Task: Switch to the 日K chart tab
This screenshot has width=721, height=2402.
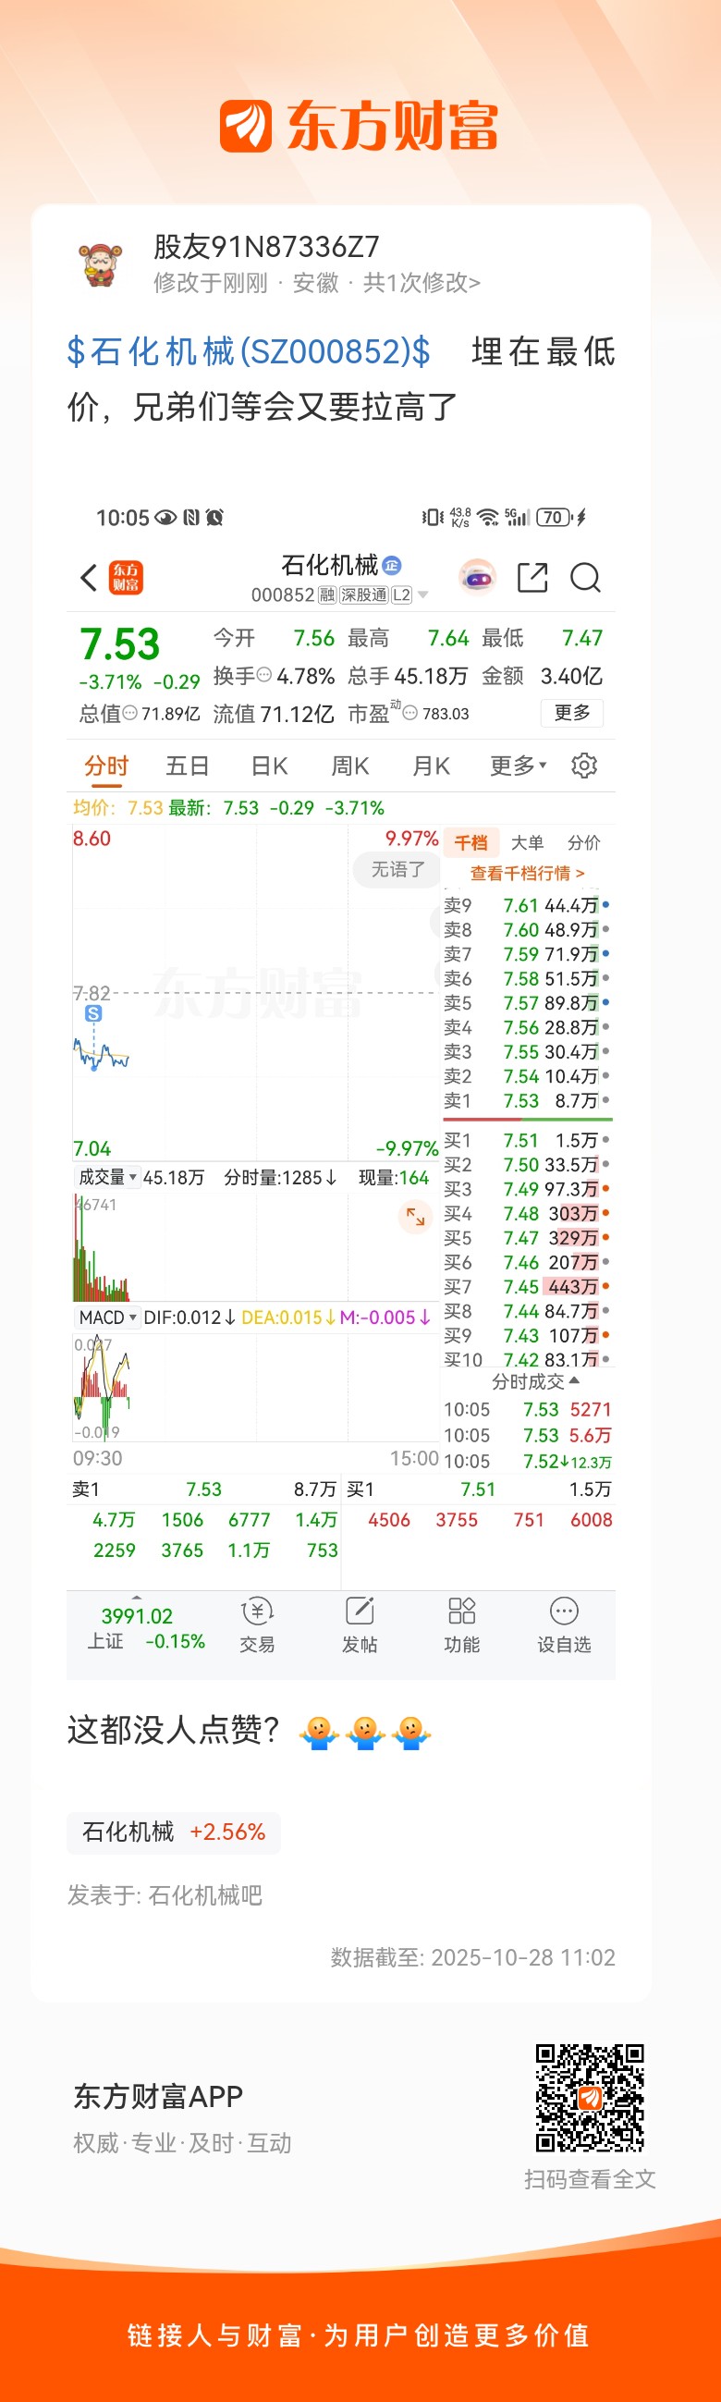Action: coord(269,766)
